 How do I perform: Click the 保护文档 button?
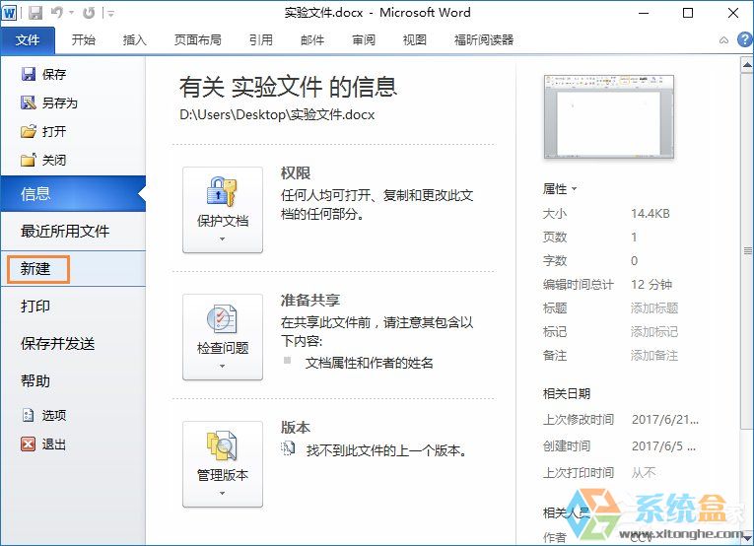coord(223,210)
